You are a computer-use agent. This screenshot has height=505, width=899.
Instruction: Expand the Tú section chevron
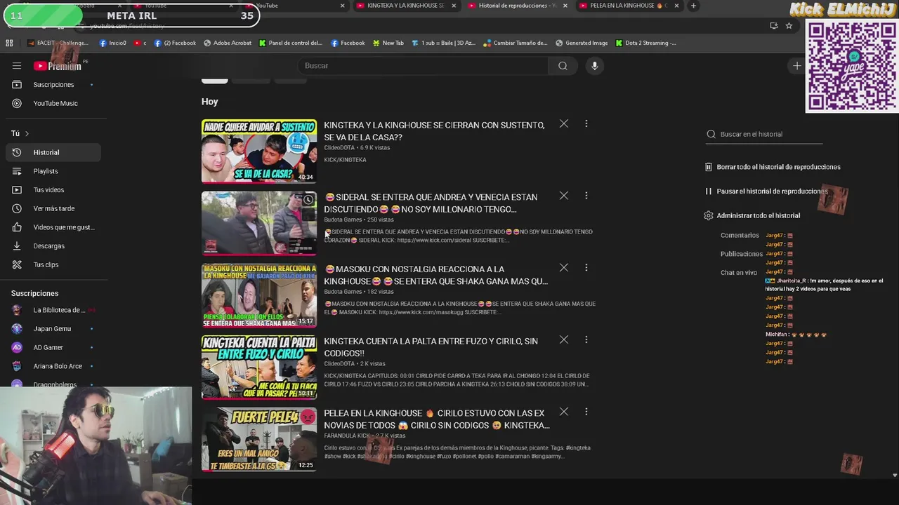[27, 133]
